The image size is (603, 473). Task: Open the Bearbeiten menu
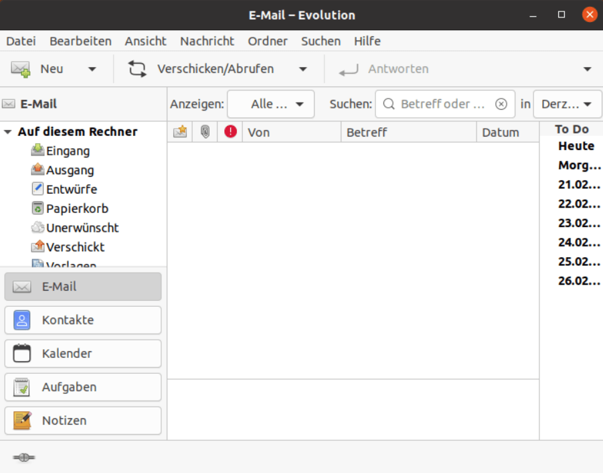(x=80, y=41)
